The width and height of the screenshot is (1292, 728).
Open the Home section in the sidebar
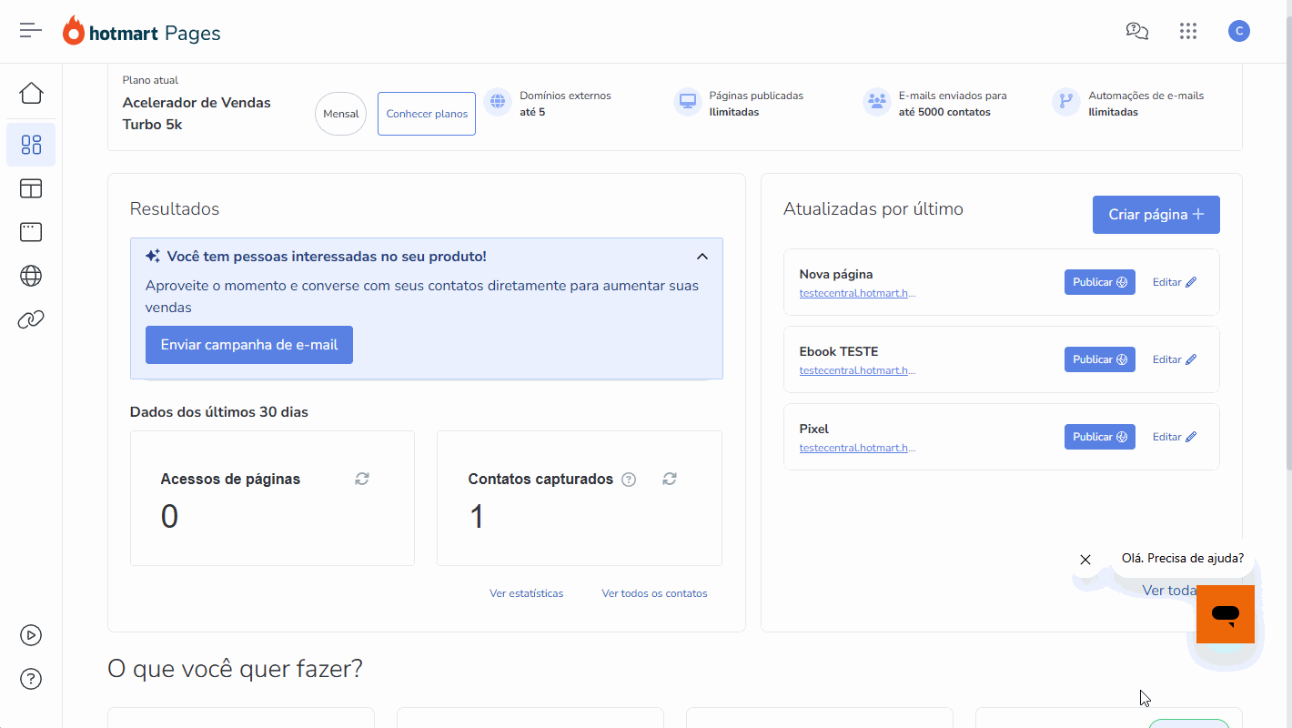[30, 93]
